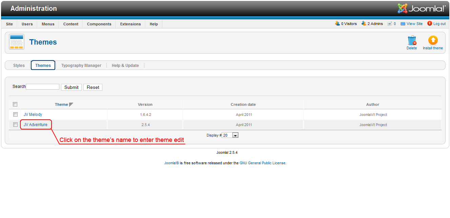Screen dimensions: 450x218
Task: Click the Install theme upload icon
Action: (433, 41)
